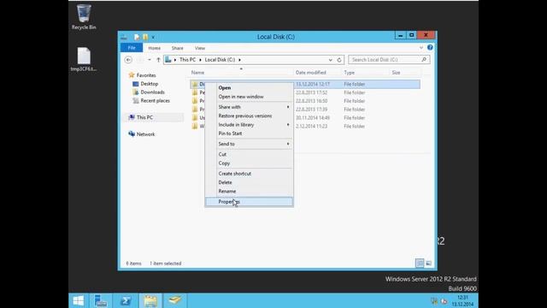547x308 pixels.
Task: Open the File ribbon tab
Action: pos(132,48)
